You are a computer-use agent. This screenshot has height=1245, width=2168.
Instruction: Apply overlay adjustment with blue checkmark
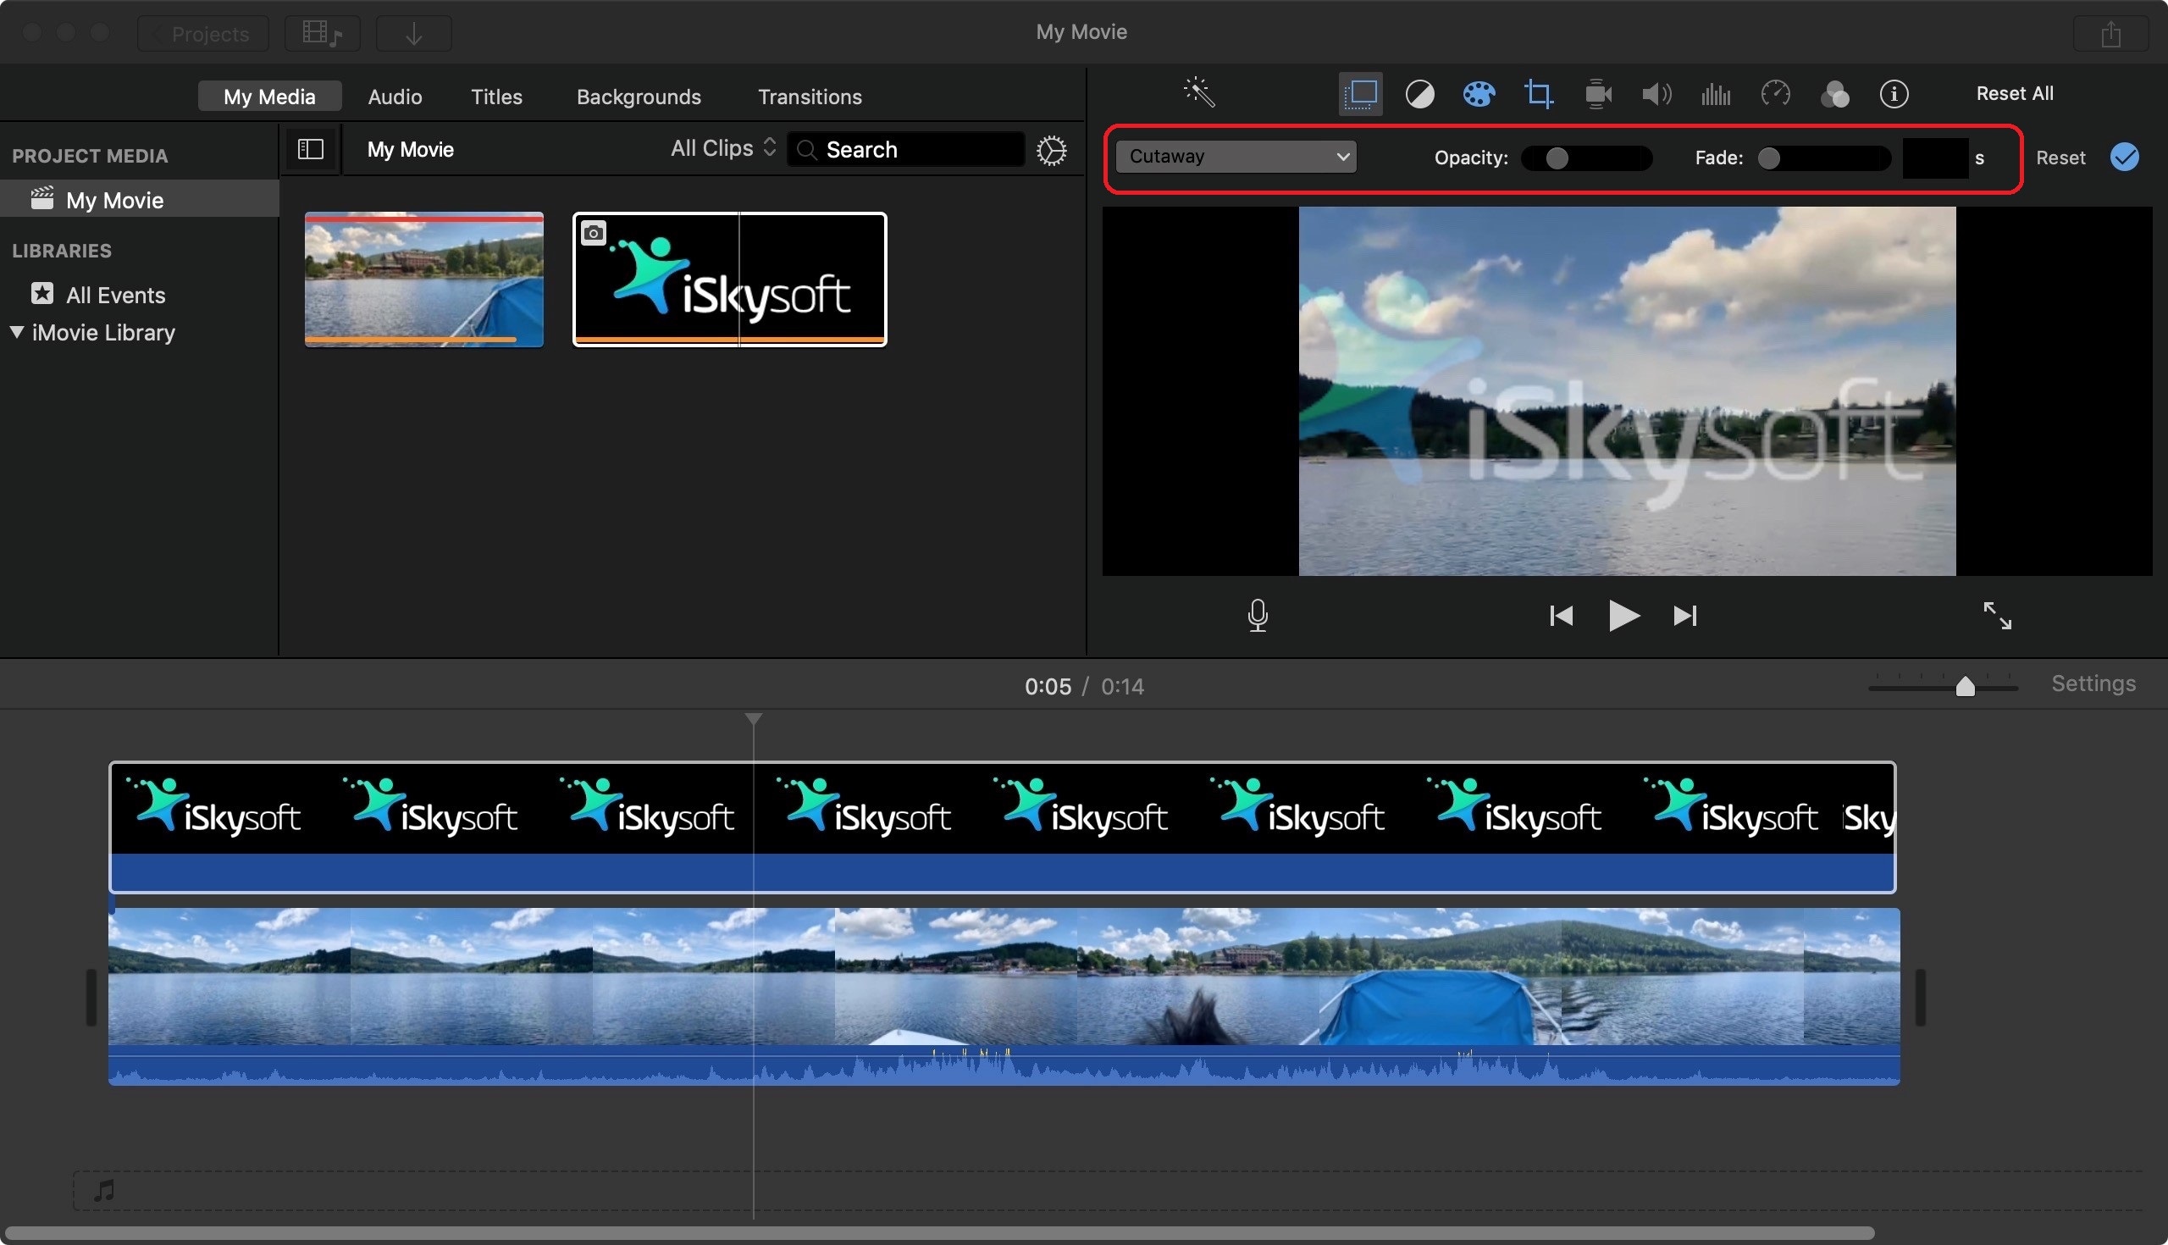[x=2124, y=157]
